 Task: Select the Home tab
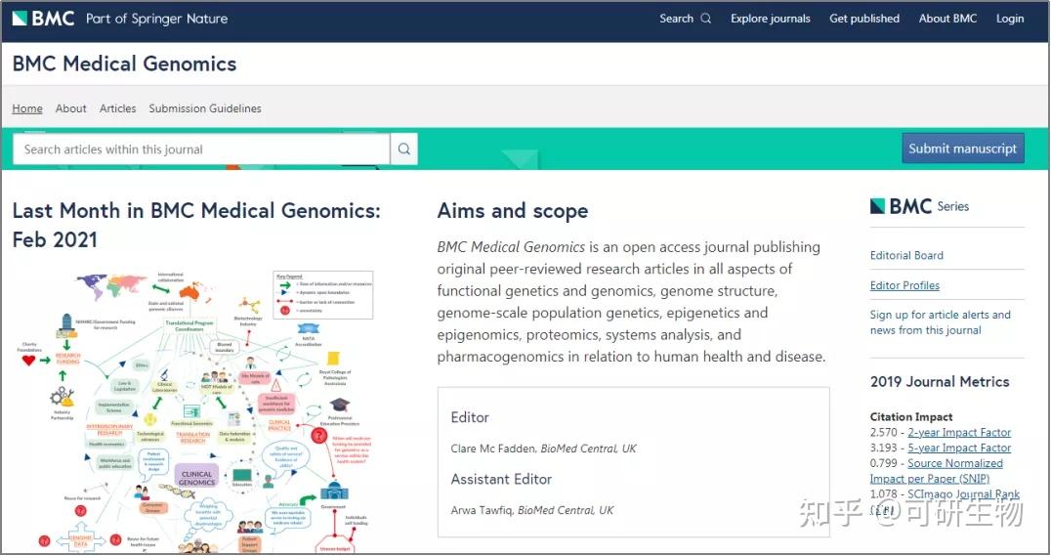click(x=27, y=108)
